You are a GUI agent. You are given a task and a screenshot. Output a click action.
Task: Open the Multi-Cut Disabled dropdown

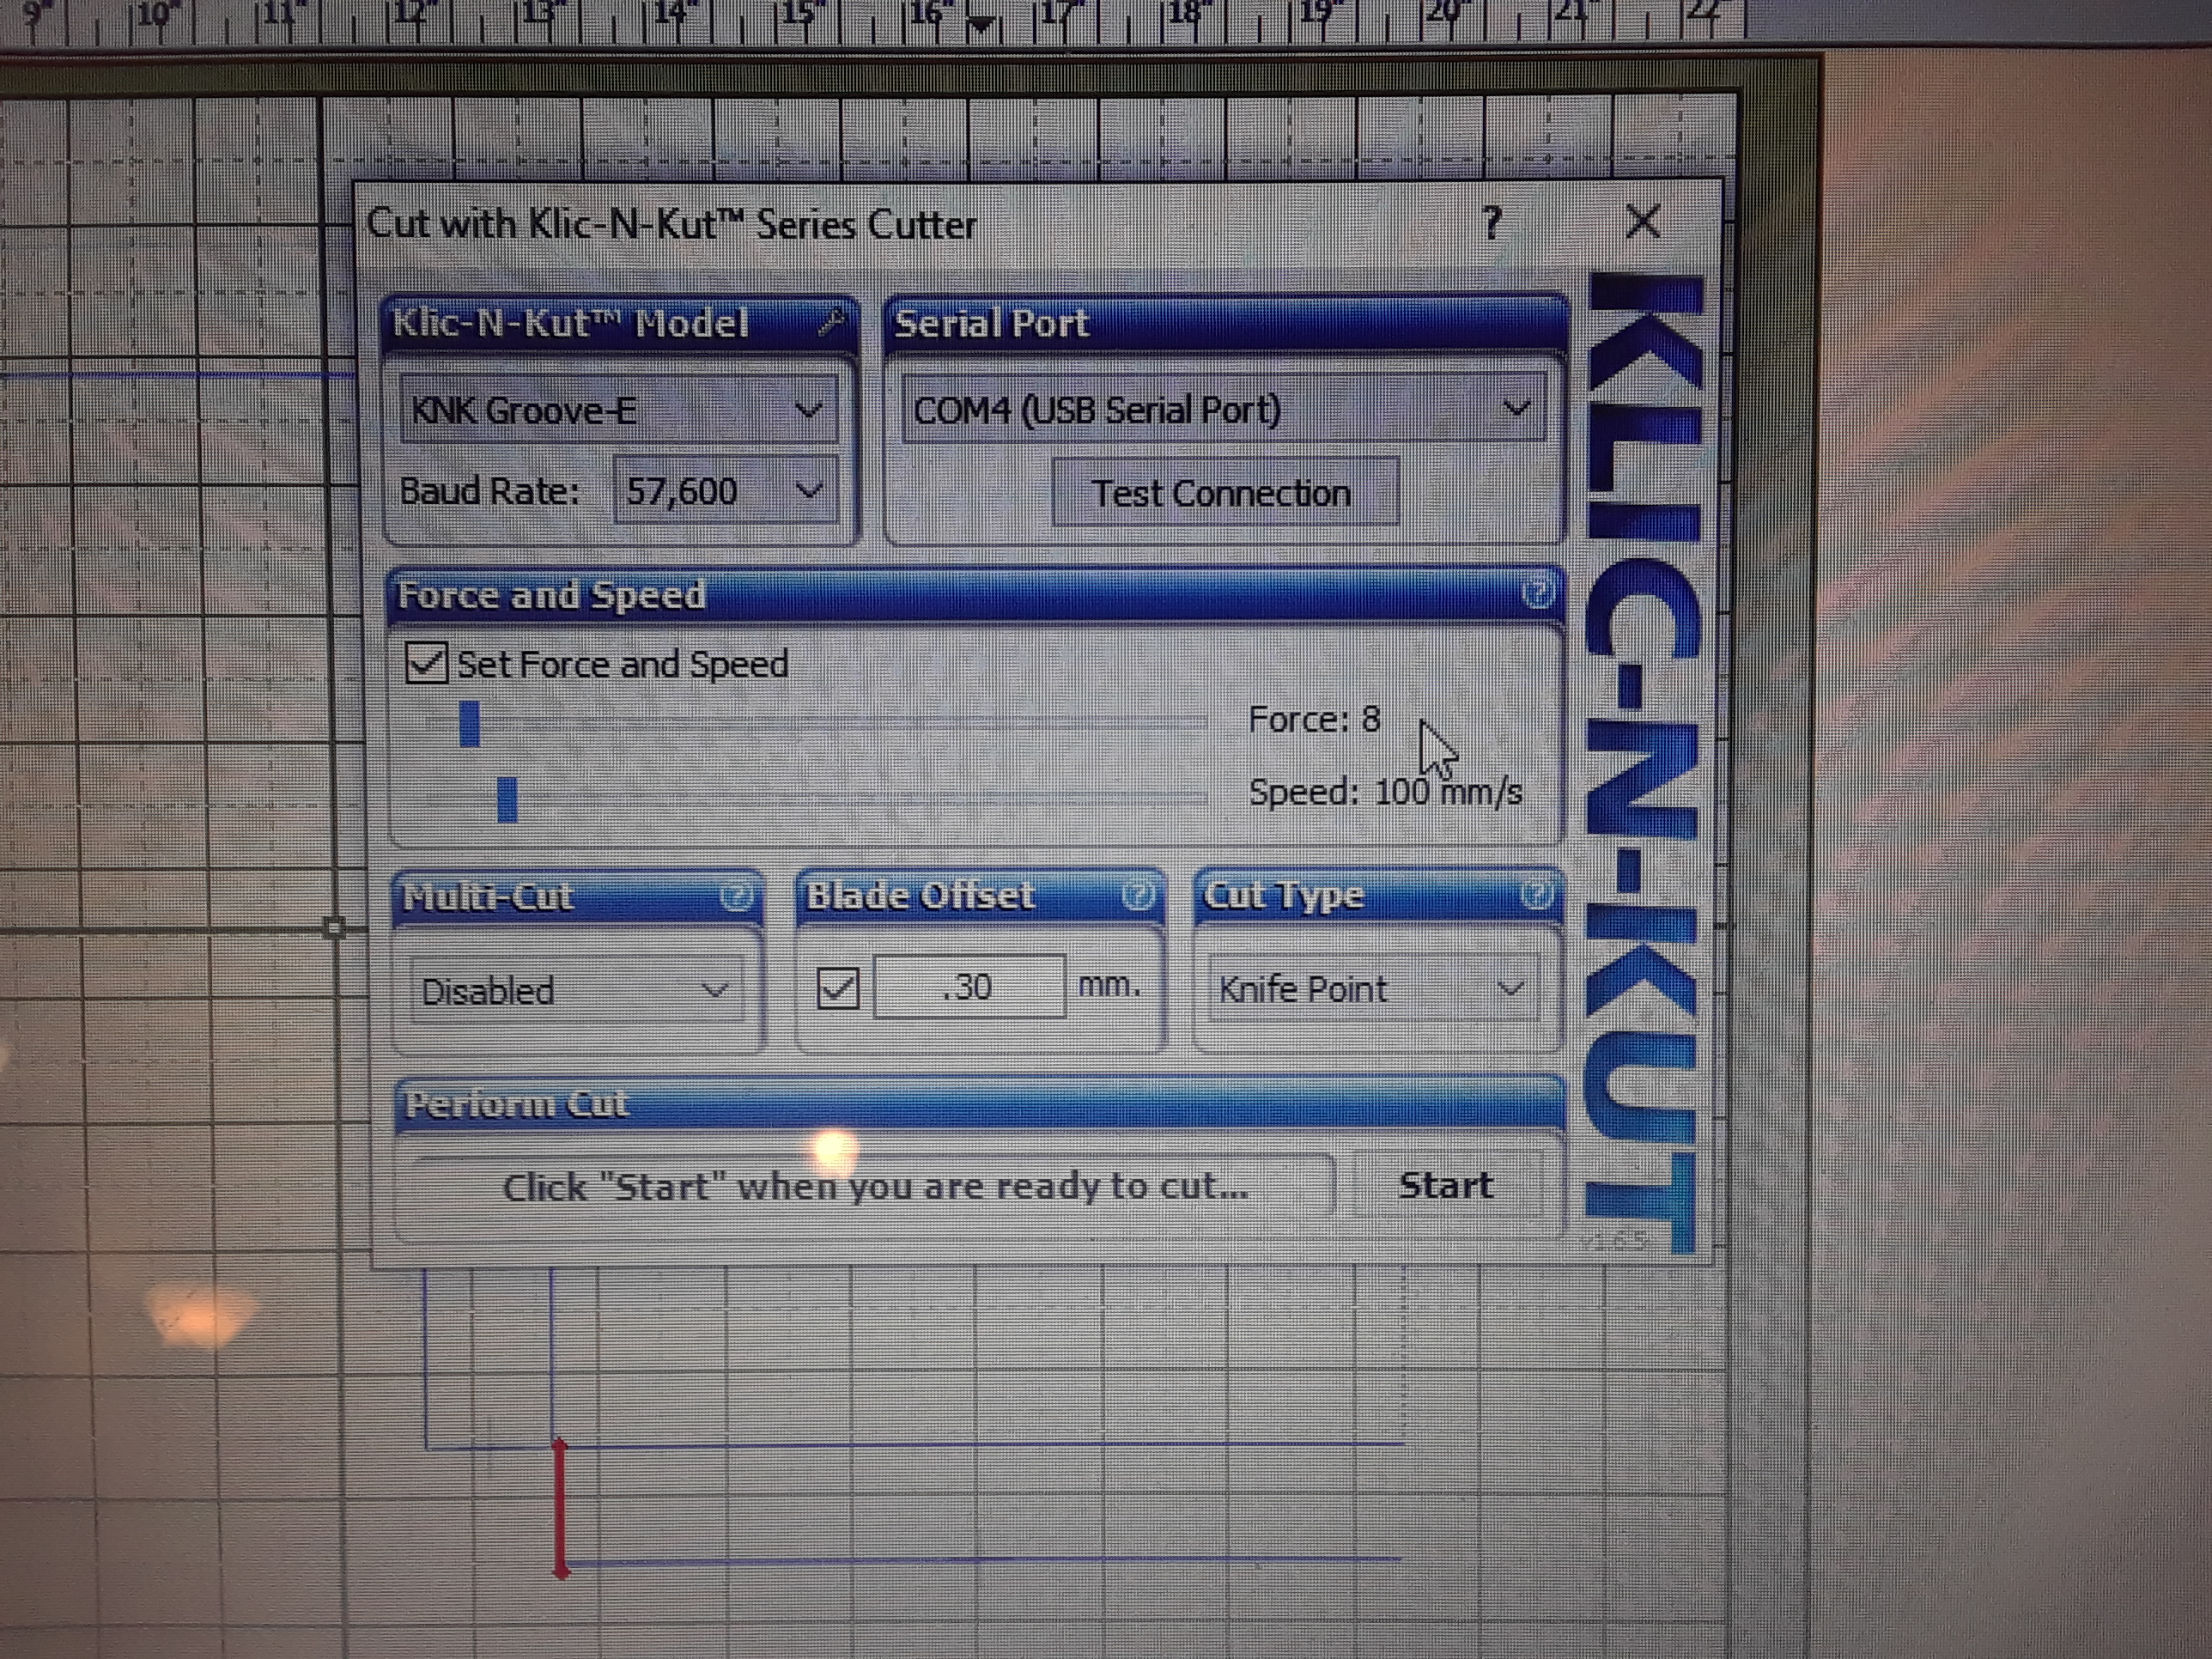[577, 990]
